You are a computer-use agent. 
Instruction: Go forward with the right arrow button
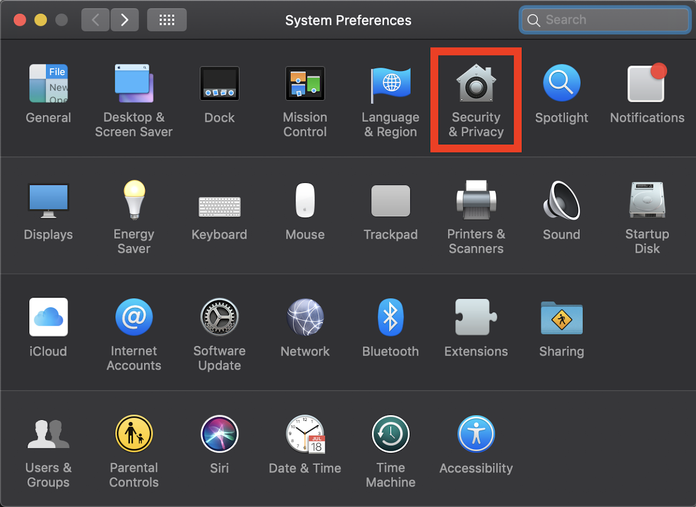point(124,20)
